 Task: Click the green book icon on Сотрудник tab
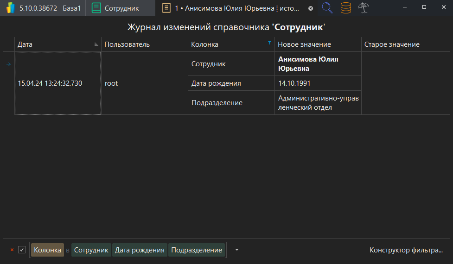(96, 8)
